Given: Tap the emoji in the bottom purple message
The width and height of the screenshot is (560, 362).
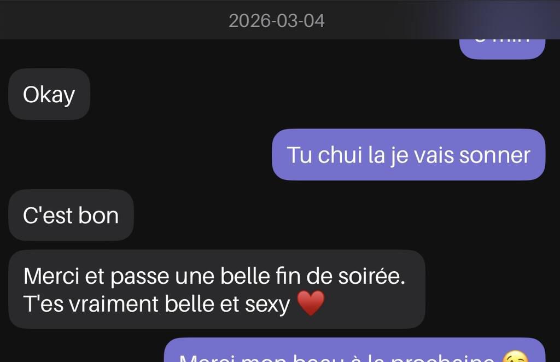Looking at the screenshot, I should pos(515,357).
